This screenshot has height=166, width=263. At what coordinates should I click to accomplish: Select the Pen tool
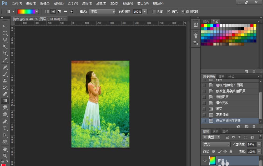tap(5, 122)
